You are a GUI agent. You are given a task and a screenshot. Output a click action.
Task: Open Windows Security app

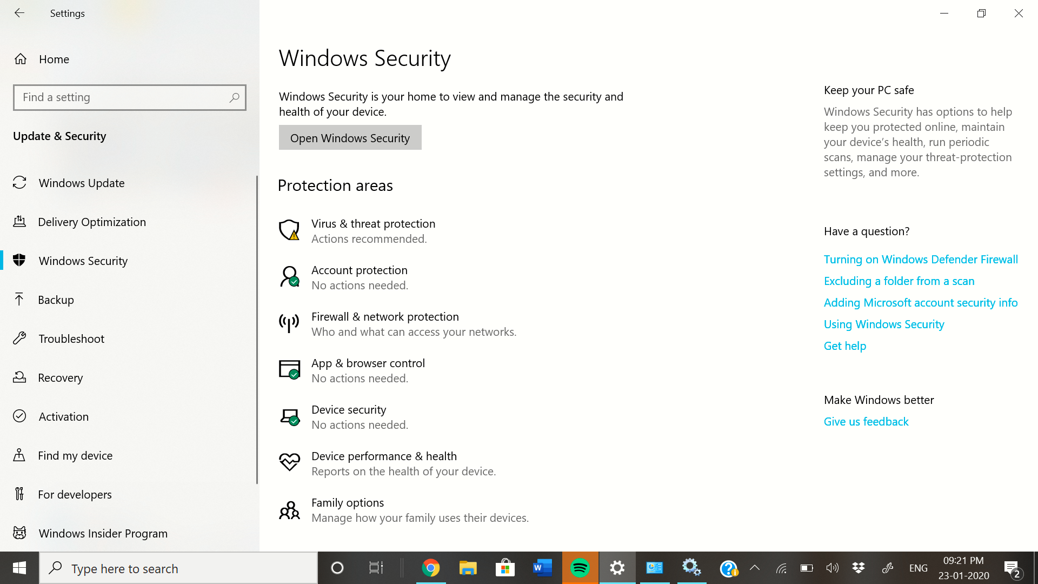point(349,138)
